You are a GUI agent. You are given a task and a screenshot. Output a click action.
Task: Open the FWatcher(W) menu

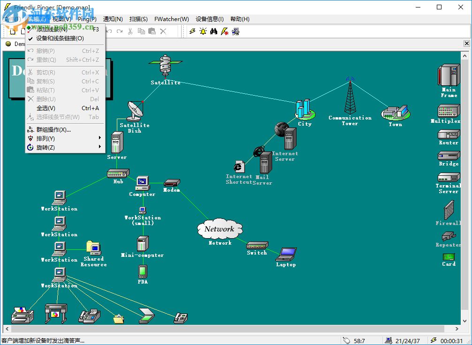pos(172,19)
